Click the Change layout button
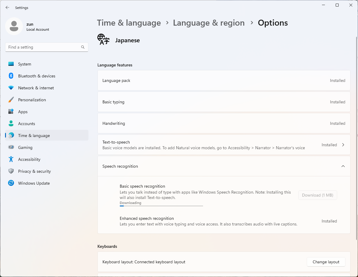Image resolution: width=358 pixels, height=277 pixels. [326, 262]
